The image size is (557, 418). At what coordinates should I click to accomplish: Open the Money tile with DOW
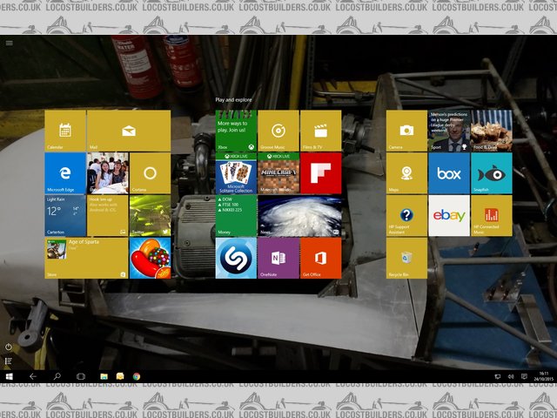point(236,215)
